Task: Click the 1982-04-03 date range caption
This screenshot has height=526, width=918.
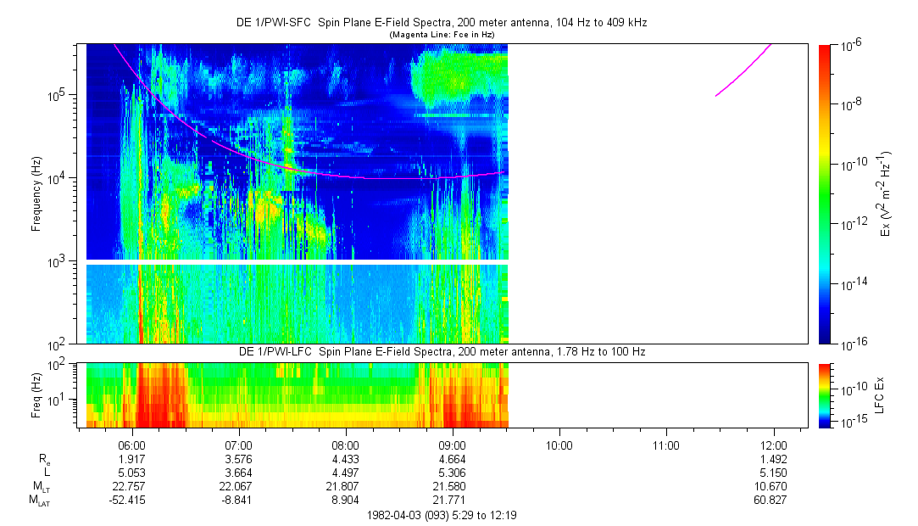Action: pyautogui.click(x=441, y=515)
